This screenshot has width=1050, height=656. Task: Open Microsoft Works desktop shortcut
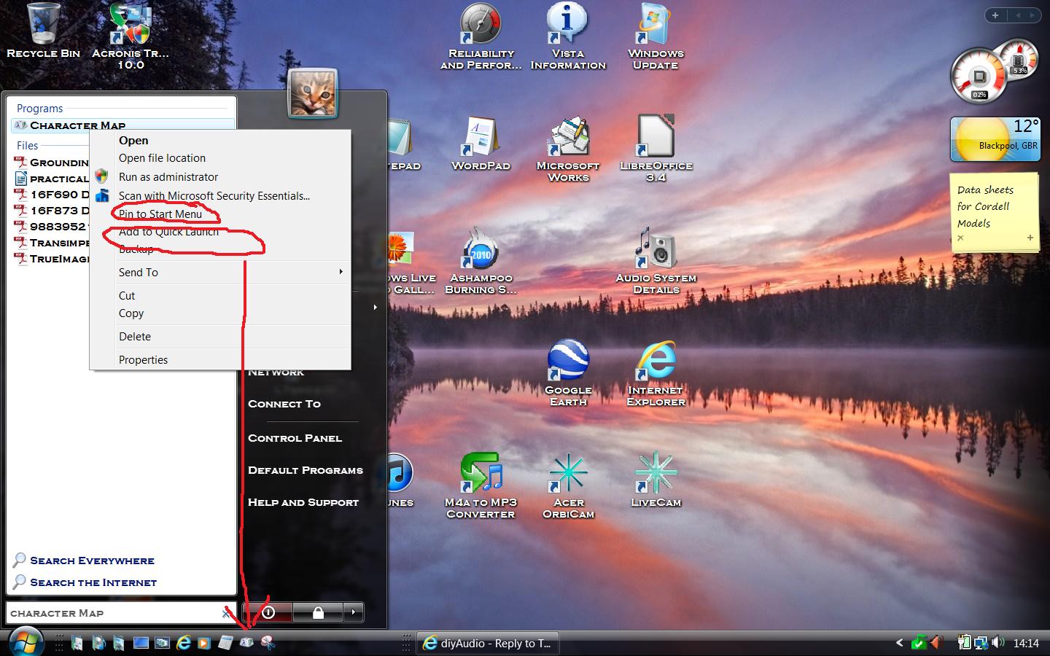568,149
